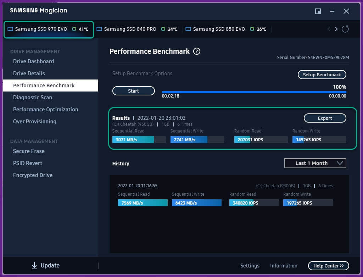Click the Update download arrow icon

(x=34, y=266)
